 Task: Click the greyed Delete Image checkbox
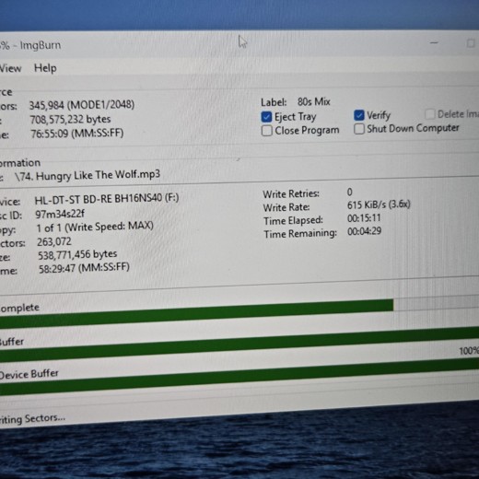point(430,114)
